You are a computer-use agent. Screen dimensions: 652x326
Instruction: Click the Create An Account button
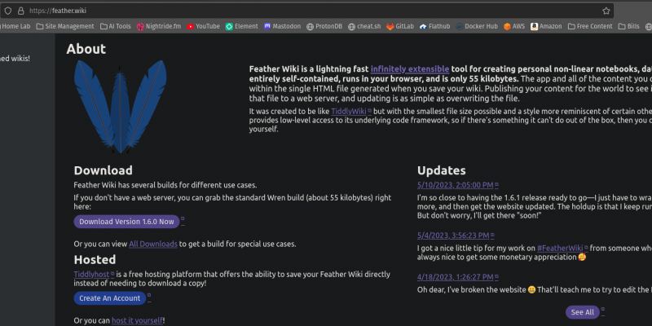[110, 298]
